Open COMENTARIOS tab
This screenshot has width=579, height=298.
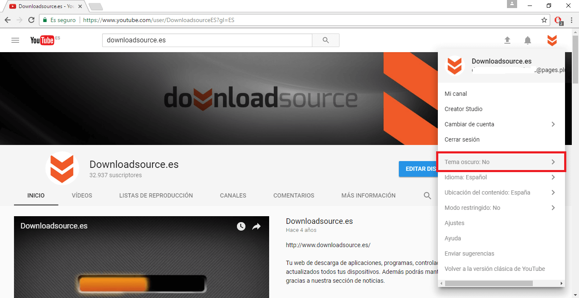pos(294,195)
